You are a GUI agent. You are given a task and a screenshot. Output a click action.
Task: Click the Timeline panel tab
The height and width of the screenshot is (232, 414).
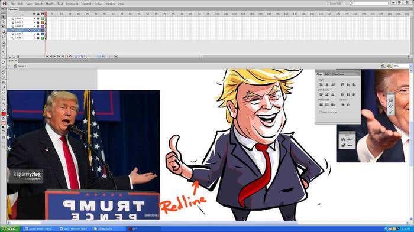pos(12,9)
